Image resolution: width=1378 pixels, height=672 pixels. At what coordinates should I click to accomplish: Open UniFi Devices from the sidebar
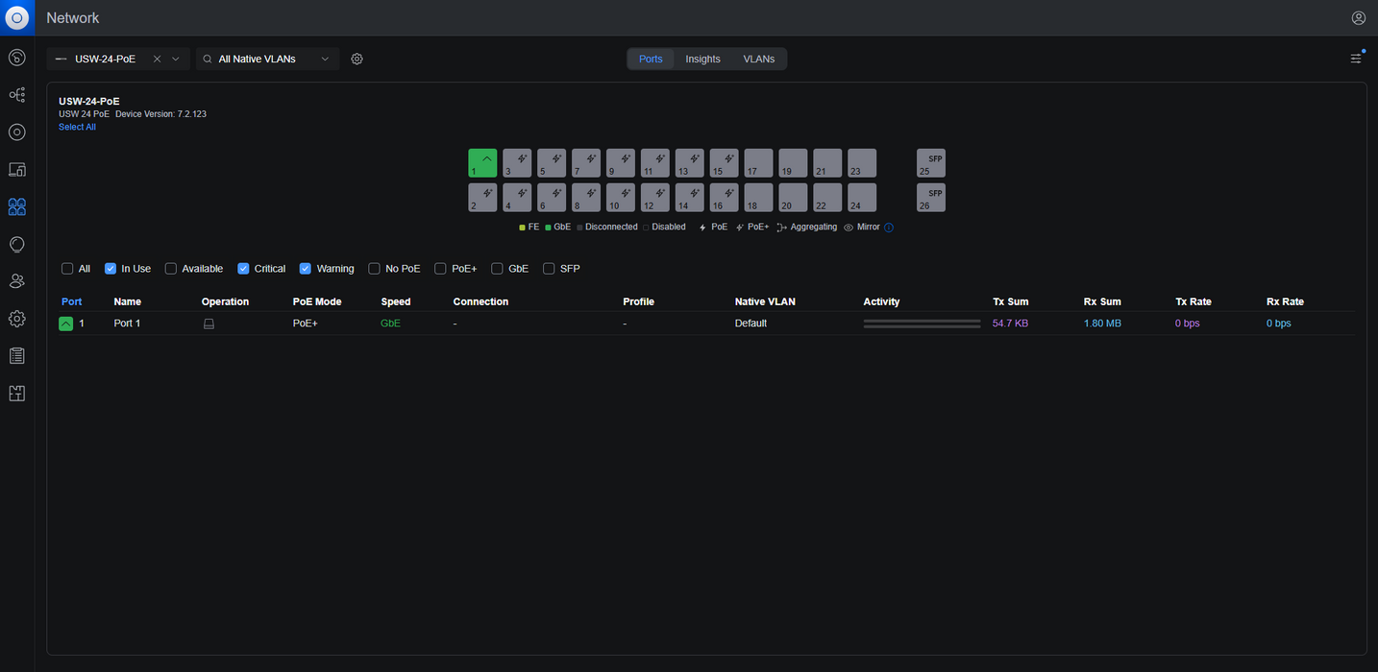point(17,132)
